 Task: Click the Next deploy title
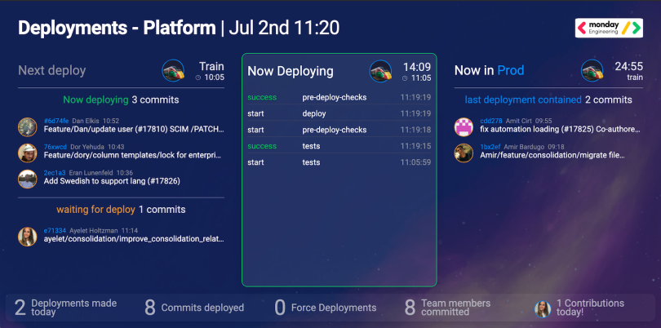point(52,70)
